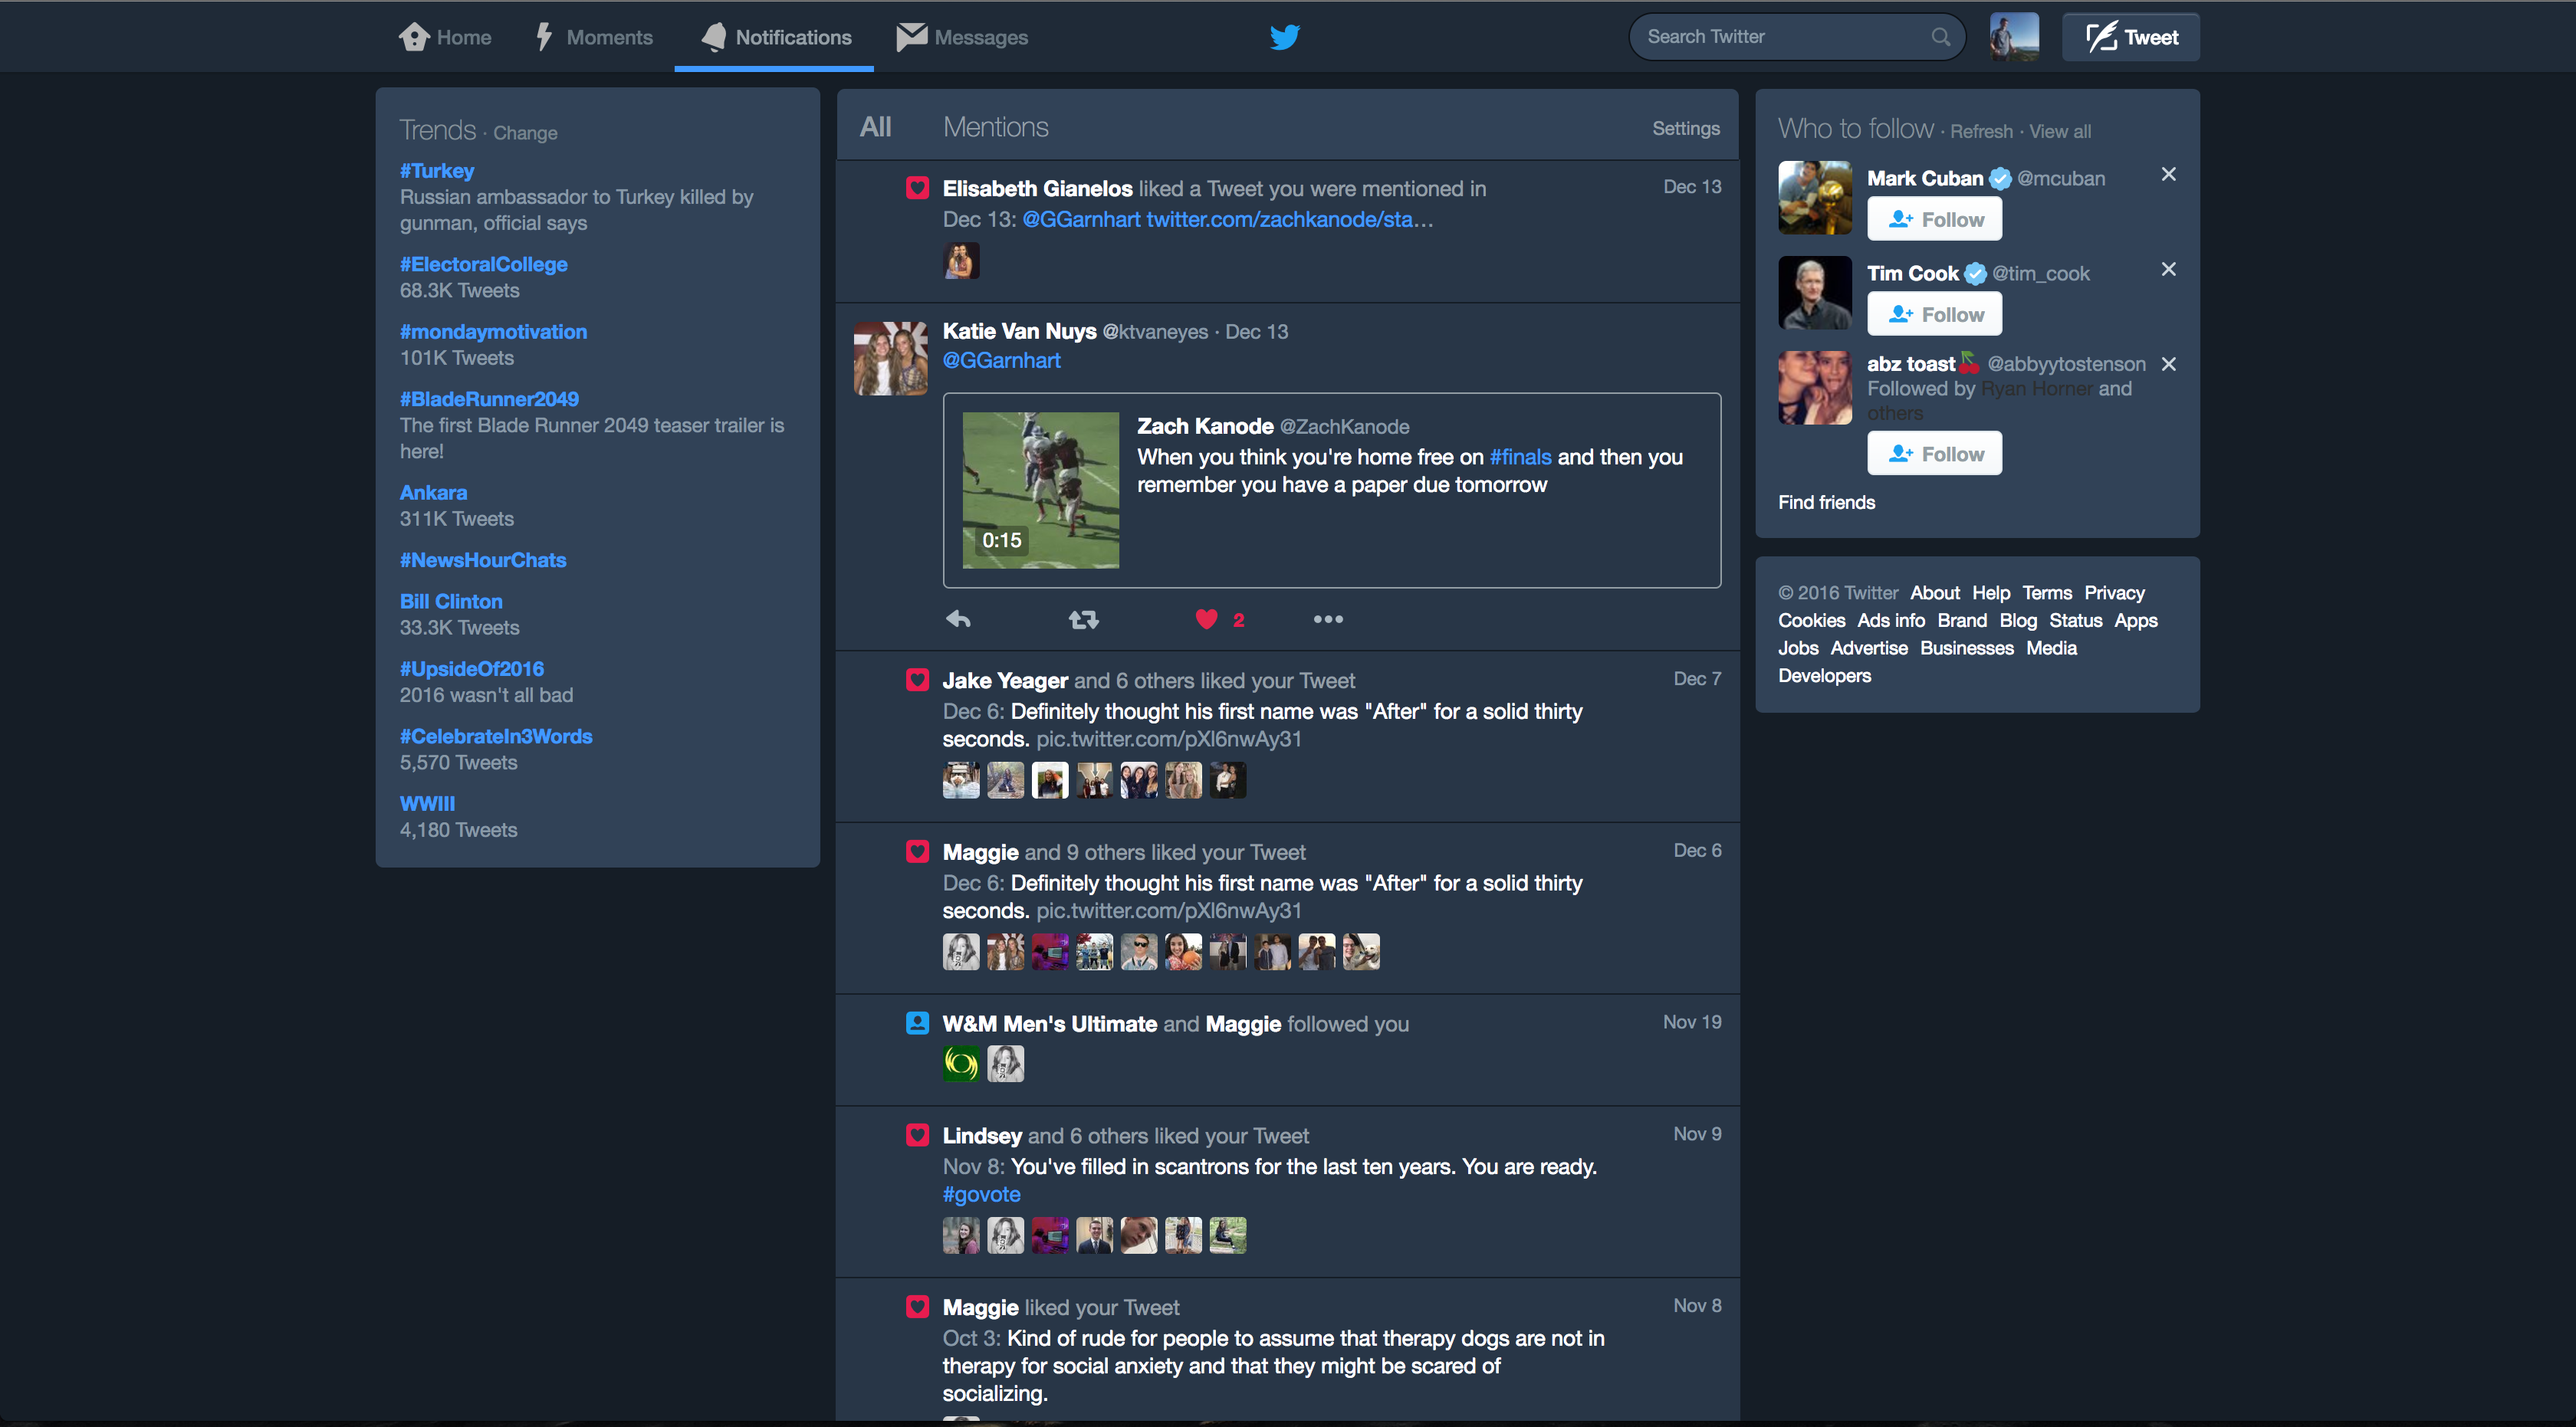Go to Home in the navigation bar
Viewport: 2576px width, 1427px height.
pyautogui.click(x=445, y=37)
